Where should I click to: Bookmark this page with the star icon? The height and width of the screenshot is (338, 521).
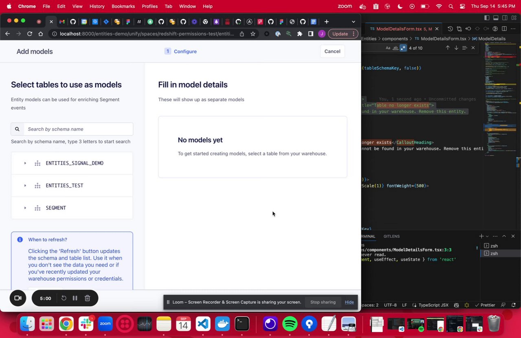pos(253,34)
